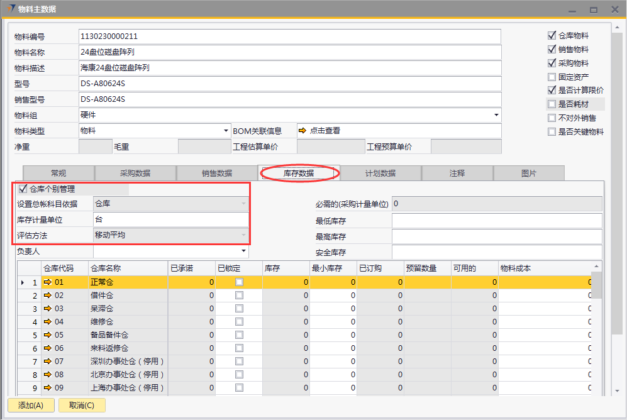627x420 pixels.
Task: Click the arrow icon for warehouse 09
Action: pyautogui.click(x=48, y=388)
